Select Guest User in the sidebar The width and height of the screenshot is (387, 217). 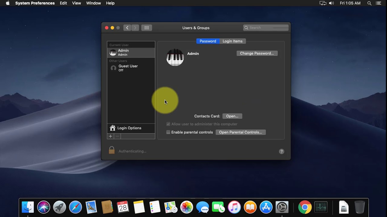click(131, 68)
